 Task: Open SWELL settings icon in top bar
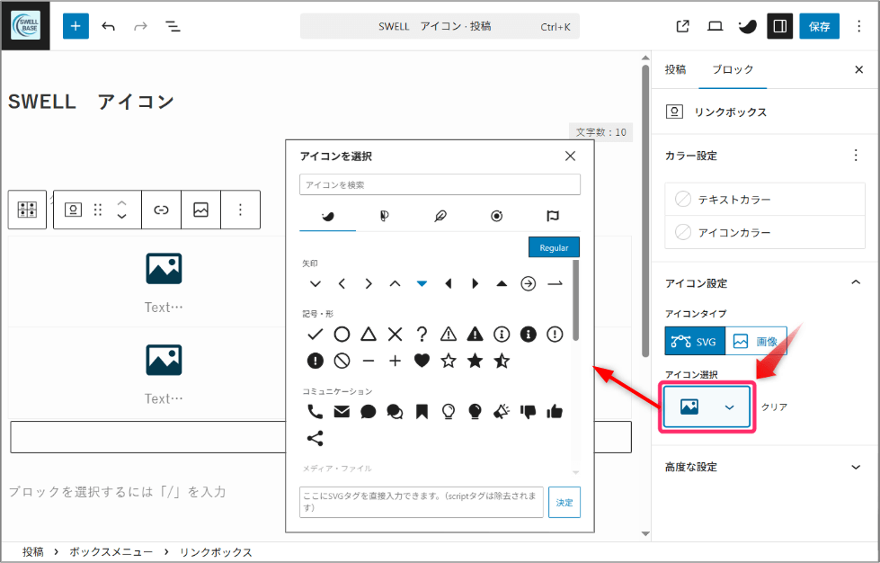pos(747,26)
